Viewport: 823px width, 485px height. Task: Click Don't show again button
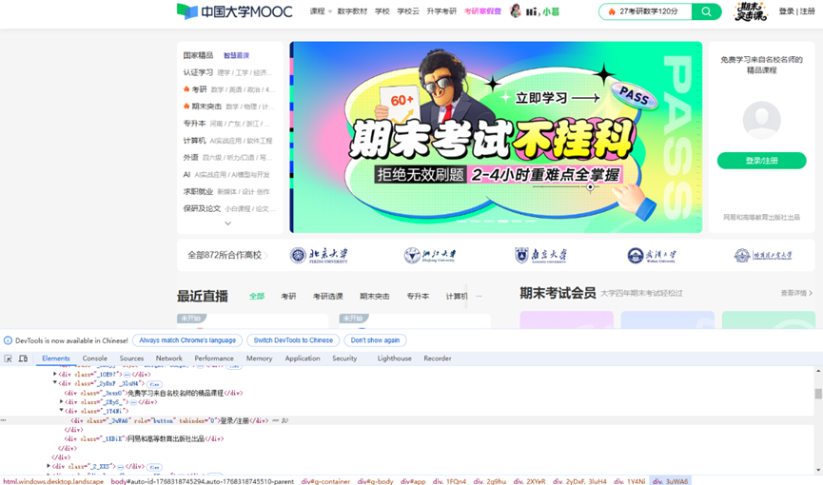[x=375, y=340]
